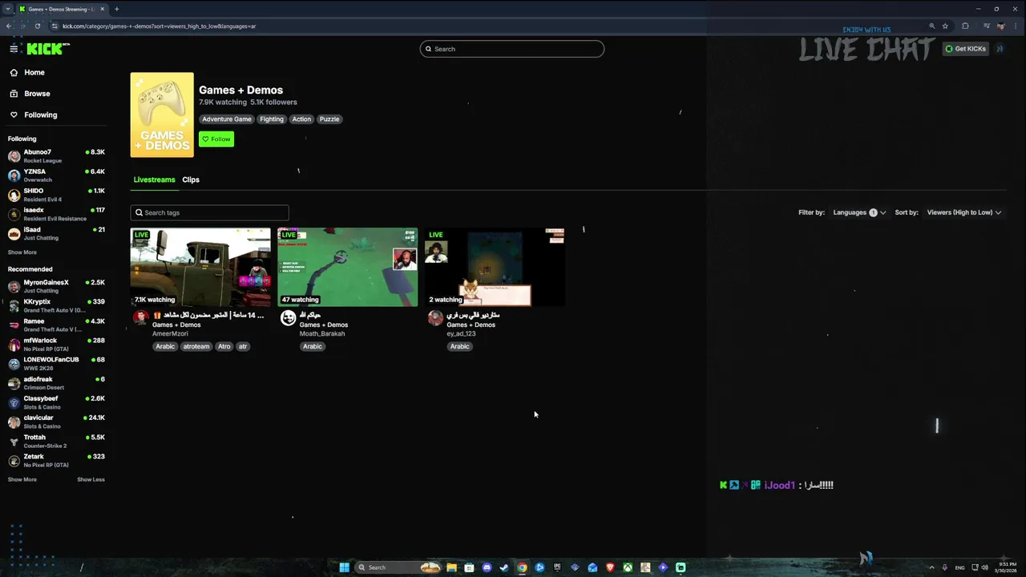1026x577 pixels.
Task: Open adiofreak recommended channel
Action: (56, 383)
